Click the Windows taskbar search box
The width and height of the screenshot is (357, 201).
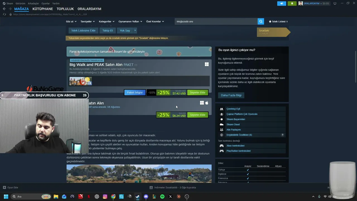31,197
